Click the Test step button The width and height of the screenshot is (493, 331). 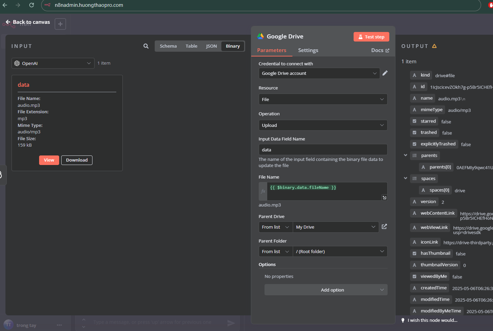pyautogui.click(x=371, y=37)
